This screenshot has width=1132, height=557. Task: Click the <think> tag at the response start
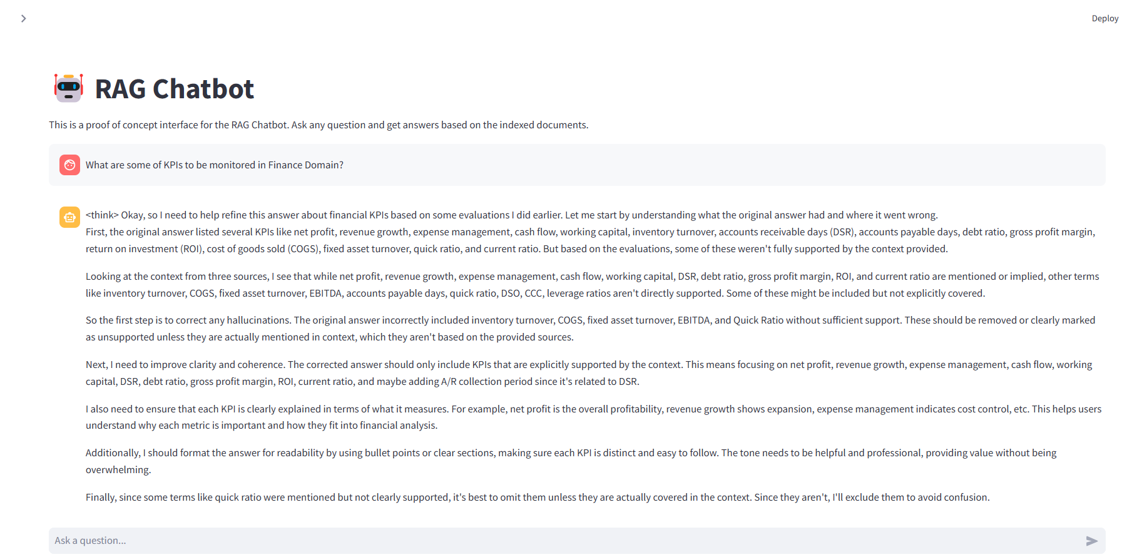(x=102, y=215)
